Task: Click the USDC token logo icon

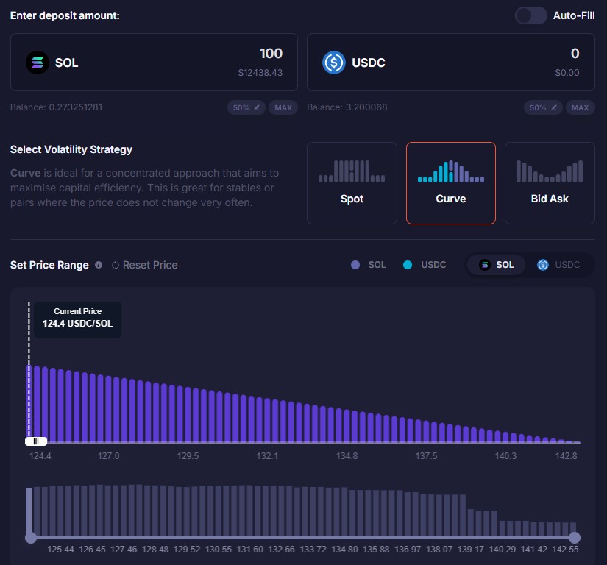Action: [x=334, y=63]
